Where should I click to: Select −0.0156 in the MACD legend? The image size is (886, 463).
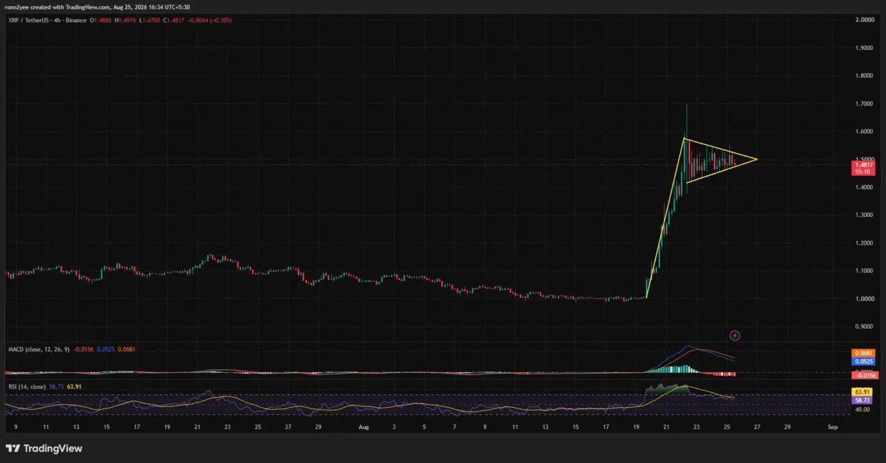pyautogui.click(x=83, y=349)
